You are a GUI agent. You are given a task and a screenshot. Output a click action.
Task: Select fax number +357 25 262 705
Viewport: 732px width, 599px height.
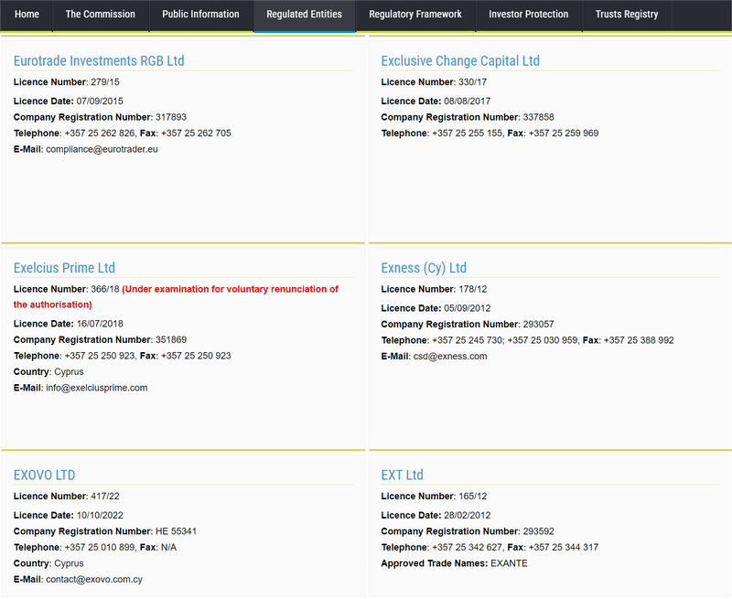pyautogui.click(x=196, y=134)
